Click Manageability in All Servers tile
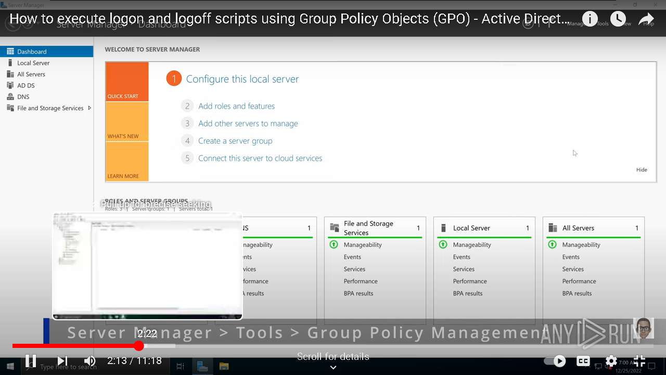The width and height of the screenshot is (666, 375). pos(581,245)
